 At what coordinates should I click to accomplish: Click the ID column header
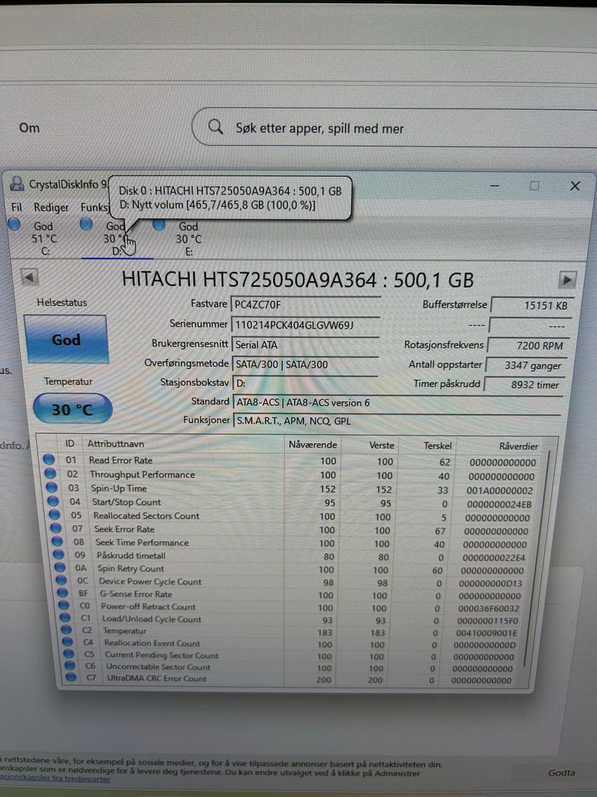pyautogui.click(x=70, y=443)
